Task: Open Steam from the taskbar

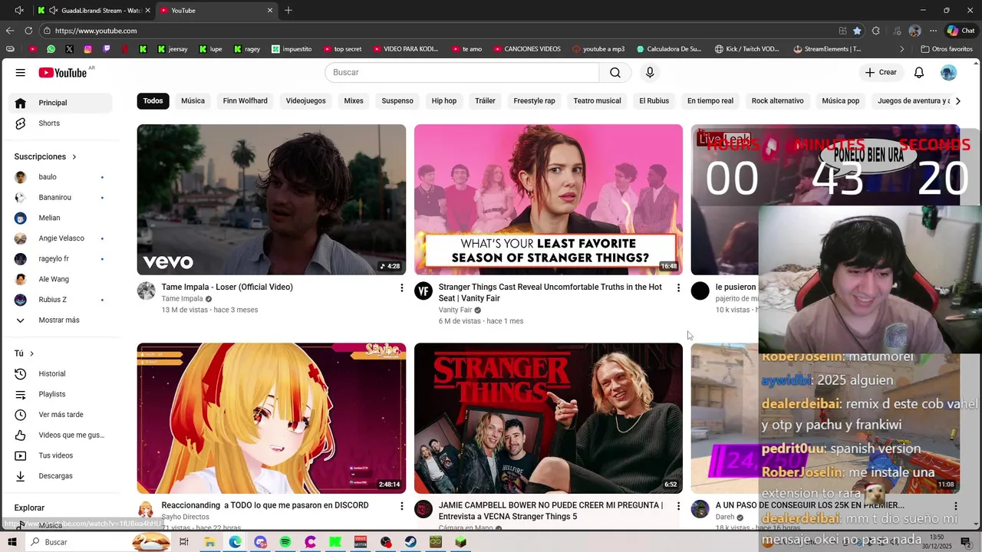Action: (x=410, y=542)
